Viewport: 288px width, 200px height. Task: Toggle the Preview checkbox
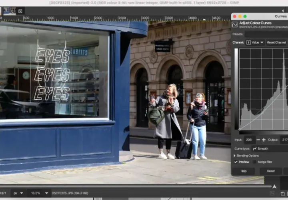pyautogui.click(x=236, y=162)
